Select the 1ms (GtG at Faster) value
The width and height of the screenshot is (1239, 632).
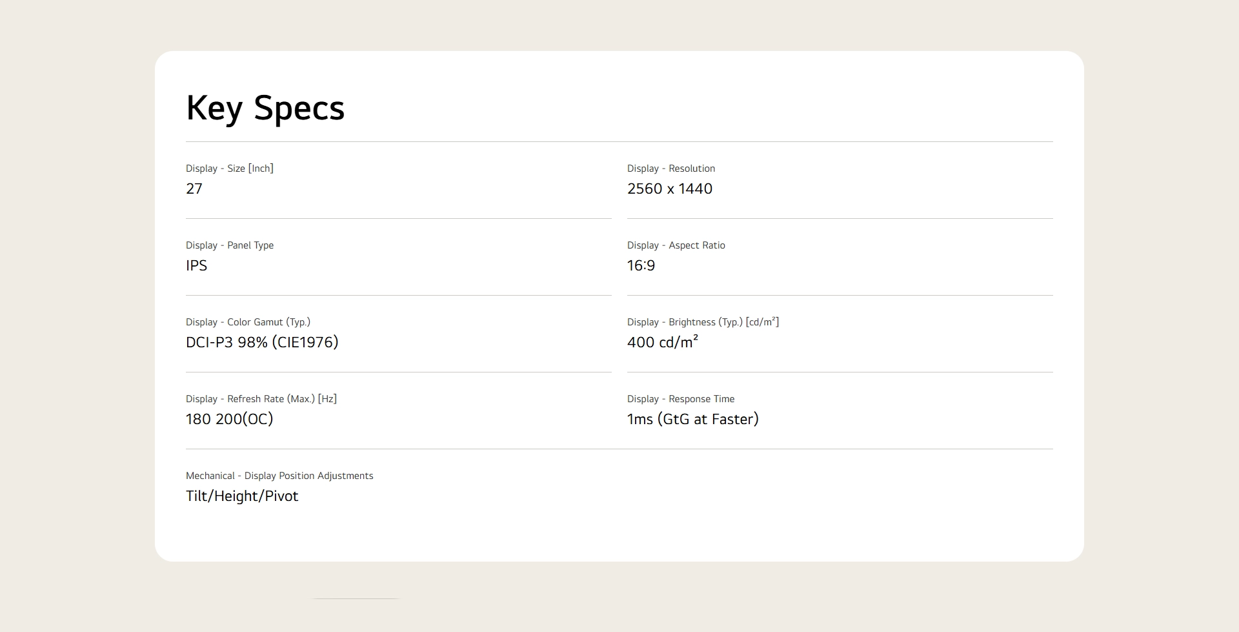(692, 420)
